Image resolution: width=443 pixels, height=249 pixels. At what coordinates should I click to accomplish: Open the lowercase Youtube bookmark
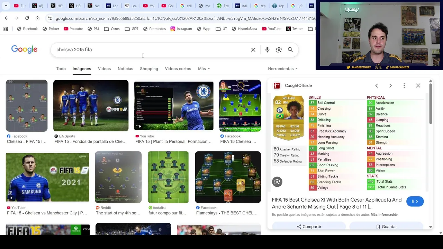[73, 29]
